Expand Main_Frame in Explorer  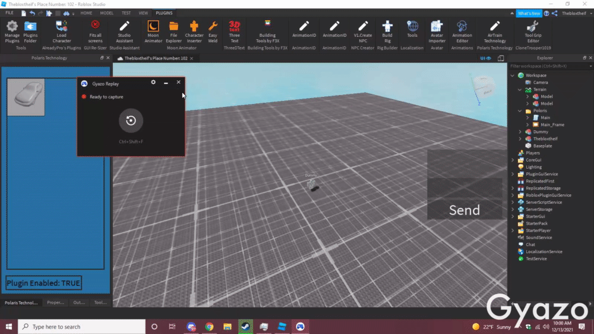point(527,125)
